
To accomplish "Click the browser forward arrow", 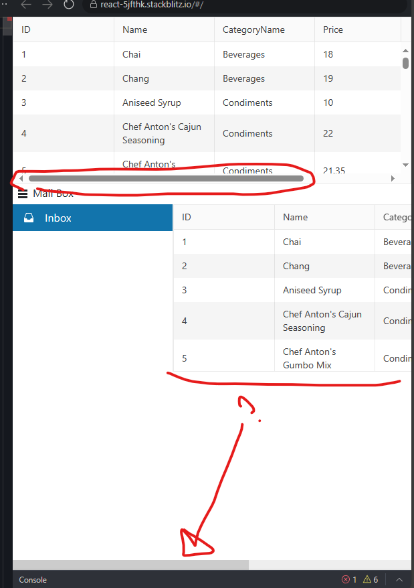I will (x=47, y=5).
